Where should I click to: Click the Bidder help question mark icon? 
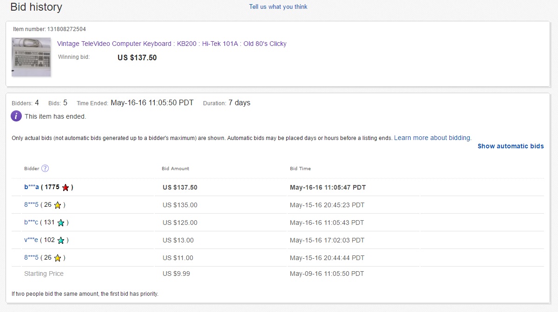[x=45, y=168]
